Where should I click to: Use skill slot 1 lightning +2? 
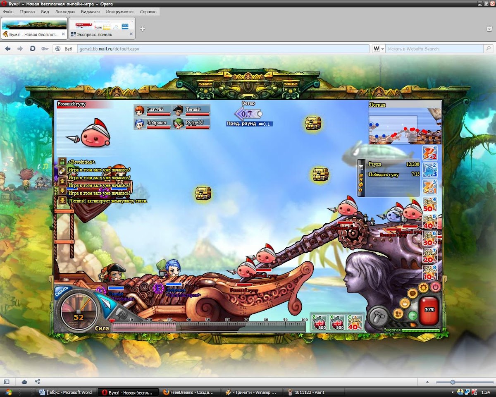(x=429, y=153)
